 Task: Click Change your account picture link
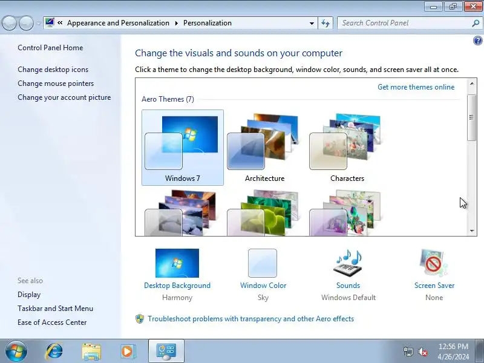pyautogui.click(x=64, y=97)
